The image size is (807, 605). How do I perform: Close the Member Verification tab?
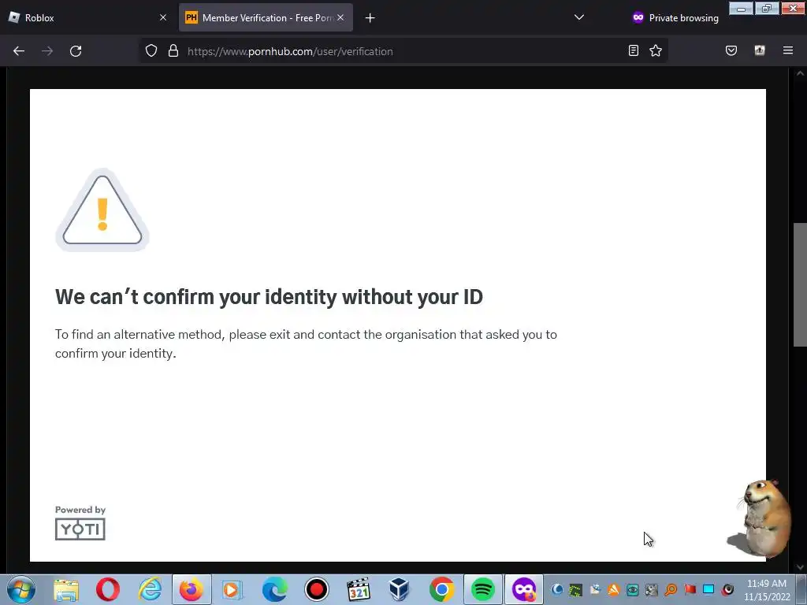pyautogui.click(x=340, y=17)
